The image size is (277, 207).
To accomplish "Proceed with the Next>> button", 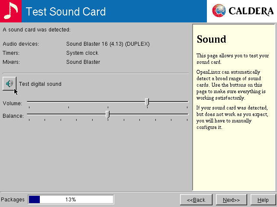I will (231, 200).
